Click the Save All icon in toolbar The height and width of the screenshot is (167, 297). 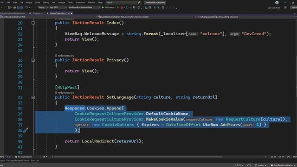(x=22, y=7)
